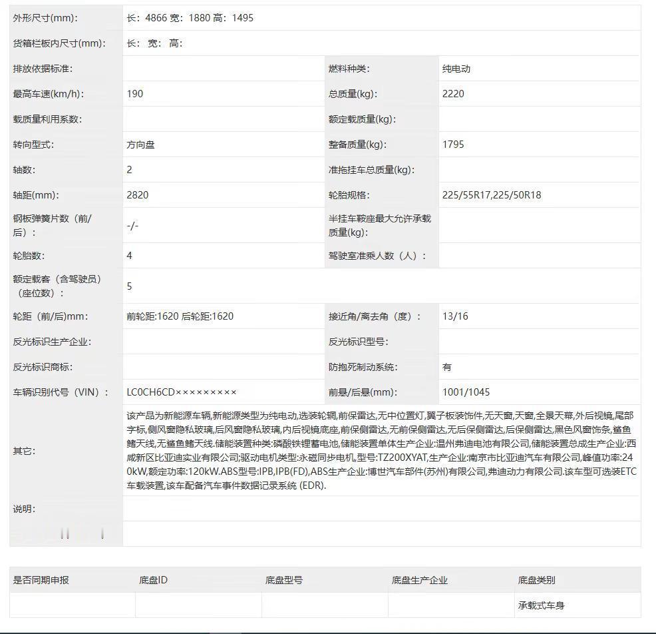
Task: Click the 底盘生产企业 column header
Action: click(x=419, y=580)
